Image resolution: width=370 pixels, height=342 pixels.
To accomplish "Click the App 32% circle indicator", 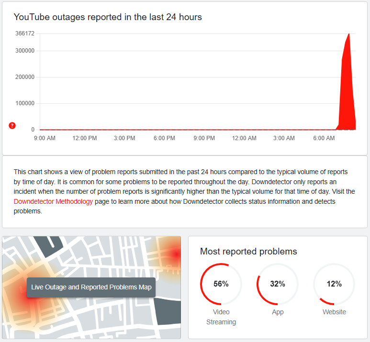I will coord(277,284).
